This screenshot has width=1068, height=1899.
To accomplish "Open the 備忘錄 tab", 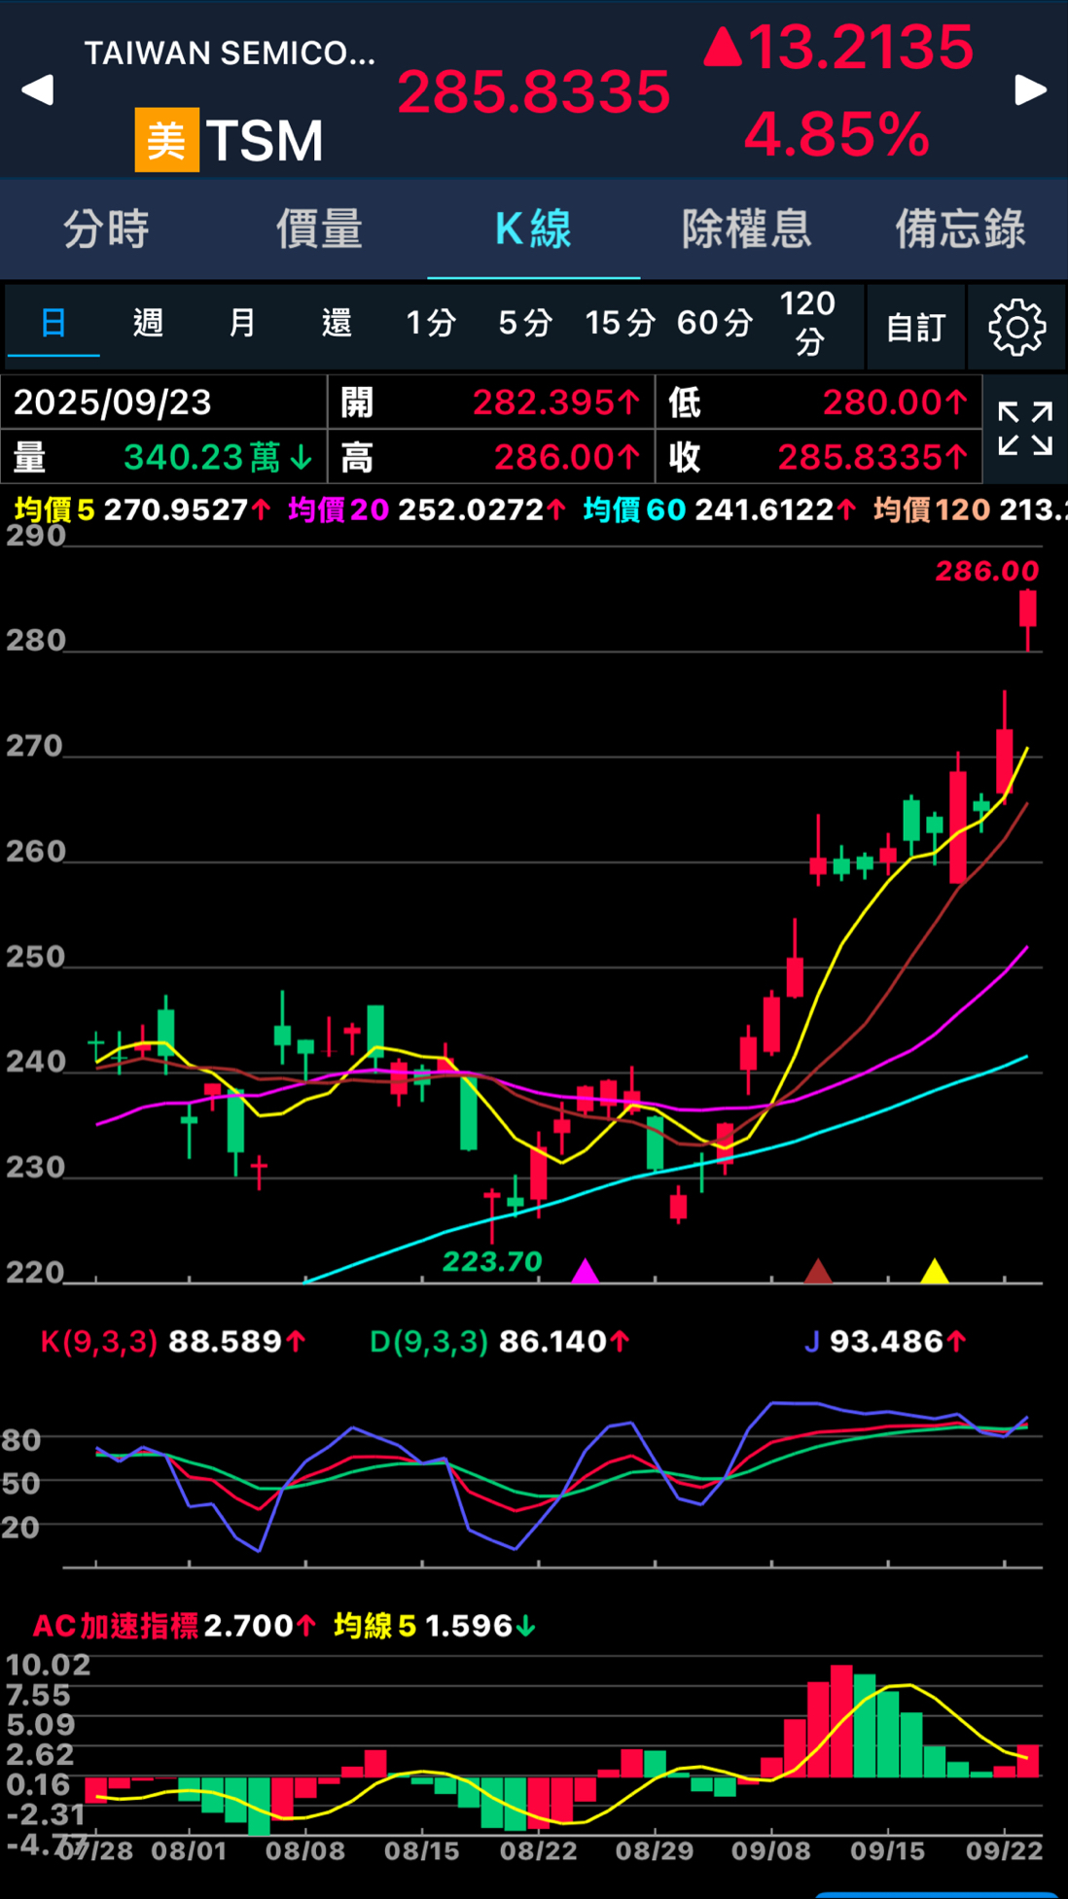I will point(961,229).
